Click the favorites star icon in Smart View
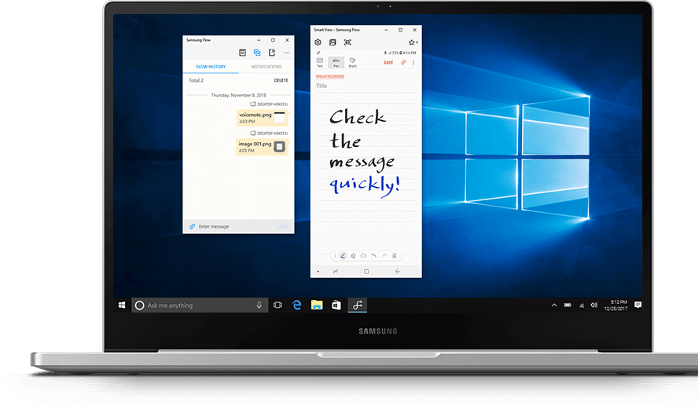Screen dimensions: 698x406 [x=411, y=42]
